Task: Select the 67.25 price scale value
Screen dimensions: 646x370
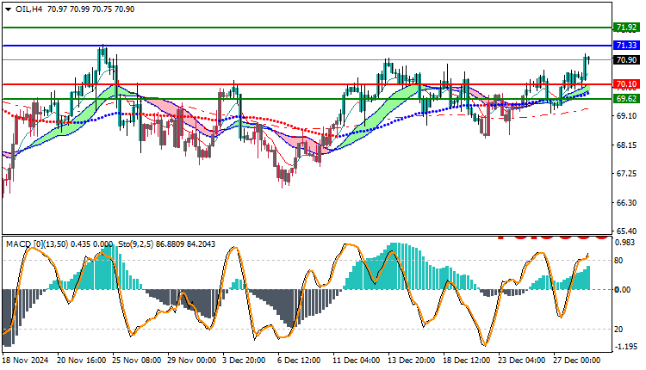Action: (626, 174)
